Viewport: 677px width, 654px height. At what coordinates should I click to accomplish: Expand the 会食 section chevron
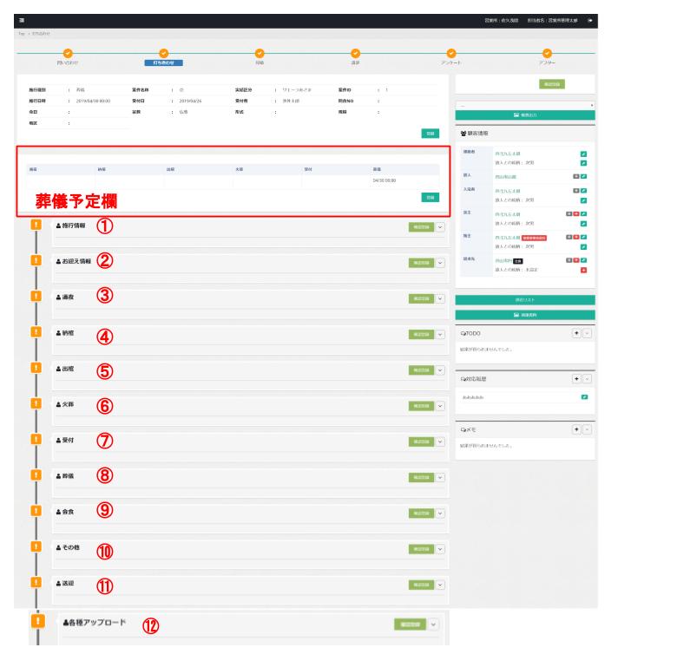pos(439,513)
